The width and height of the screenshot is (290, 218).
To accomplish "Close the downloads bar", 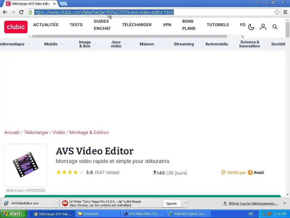I will tap(285, 203).
